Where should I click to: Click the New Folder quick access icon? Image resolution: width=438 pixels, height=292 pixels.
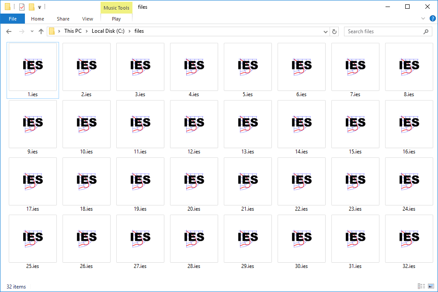coord(31,7)
